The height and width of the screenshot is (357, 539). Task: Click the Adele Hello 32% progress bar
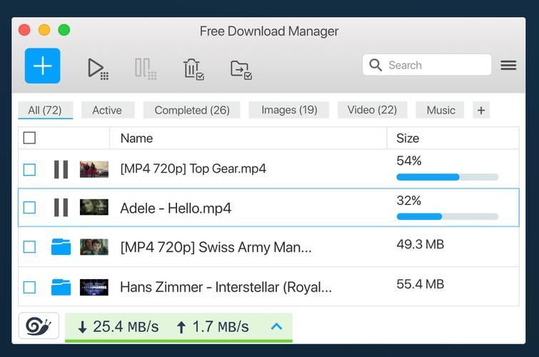pos(447,216)
